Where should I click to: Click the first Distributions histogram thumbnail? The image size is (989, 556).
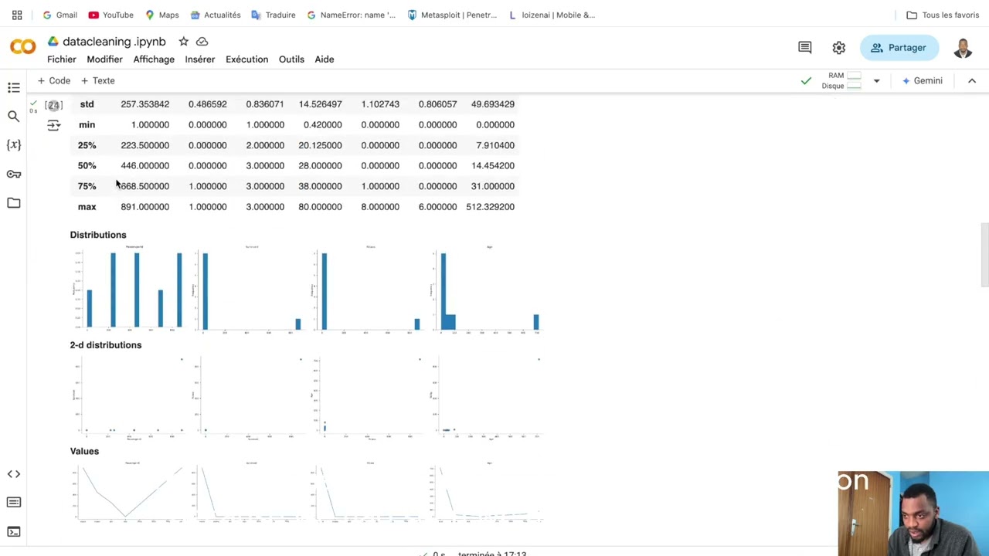click(x=129, y=289)
